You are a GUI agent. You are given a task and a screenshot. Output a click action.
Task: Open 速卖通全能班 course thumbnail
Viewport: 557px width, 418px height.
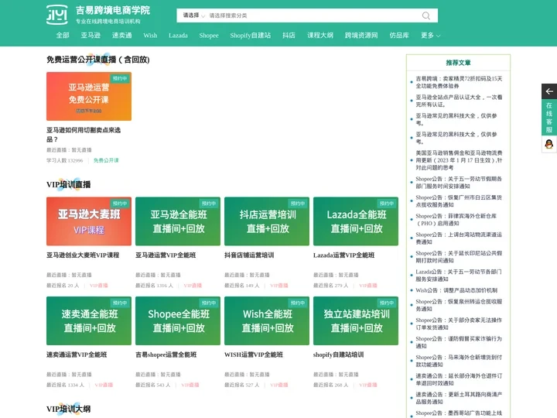tap(89, 320)
